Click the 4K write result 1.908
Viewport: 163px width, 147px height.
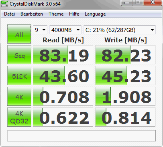(x=125, y=96)
